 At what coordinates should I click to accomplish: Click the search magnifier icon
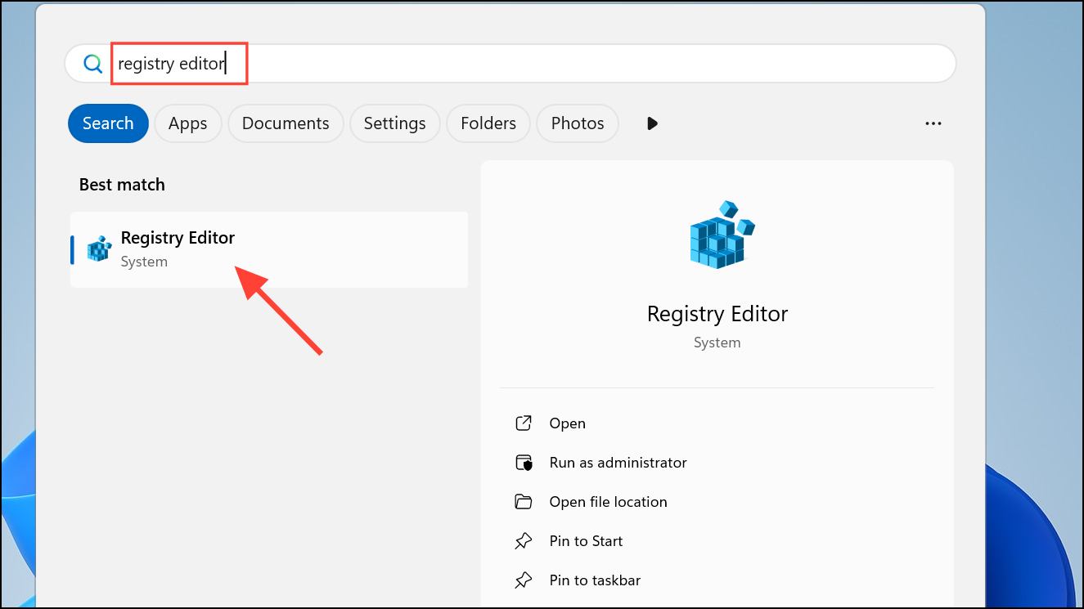pyautogui.click(x=93, y=64)
